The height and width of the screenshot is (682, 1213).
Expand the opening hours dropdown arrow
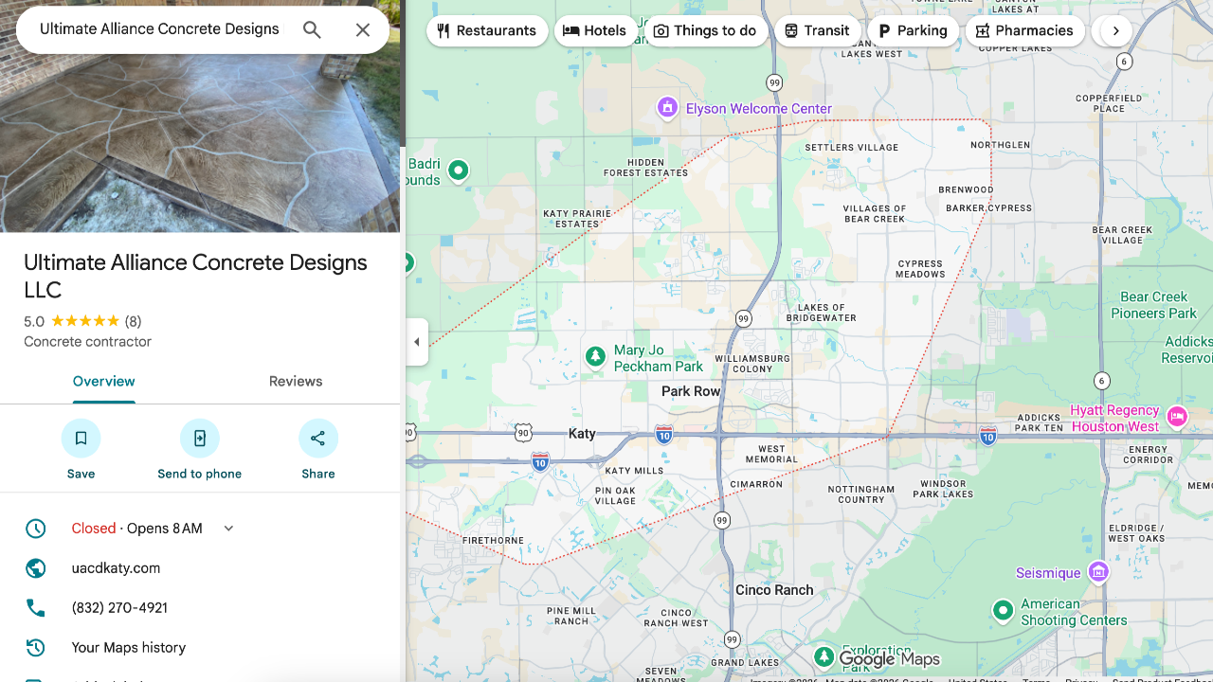point(228,529)
